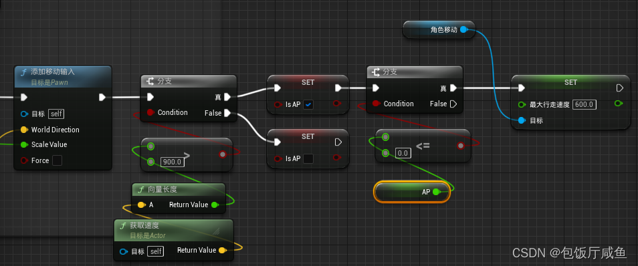Click the self target field on 获取速度
This screenshot has width=638, height=266.
pyautogui.click(x=155, y=251)
